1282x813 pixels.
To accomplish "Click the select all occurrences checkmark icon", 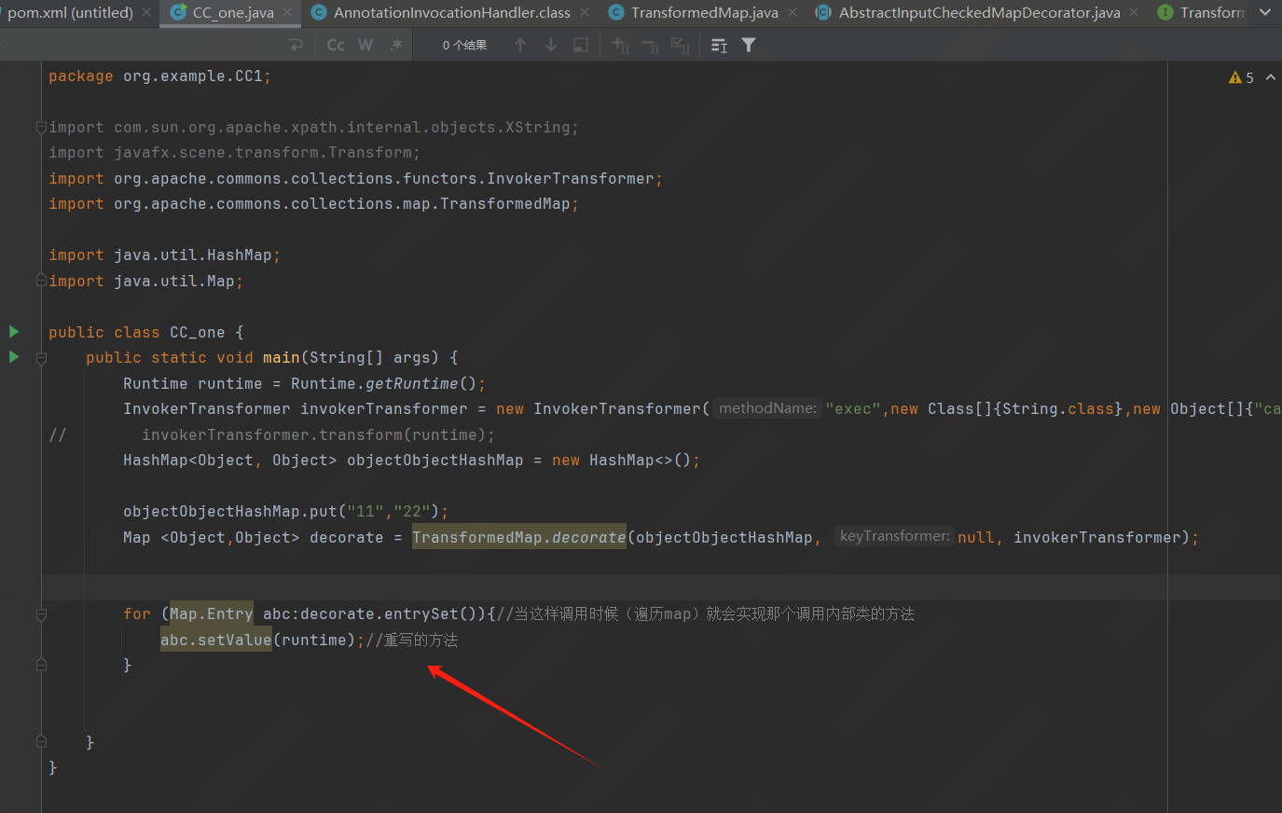I will click(681, 45).
